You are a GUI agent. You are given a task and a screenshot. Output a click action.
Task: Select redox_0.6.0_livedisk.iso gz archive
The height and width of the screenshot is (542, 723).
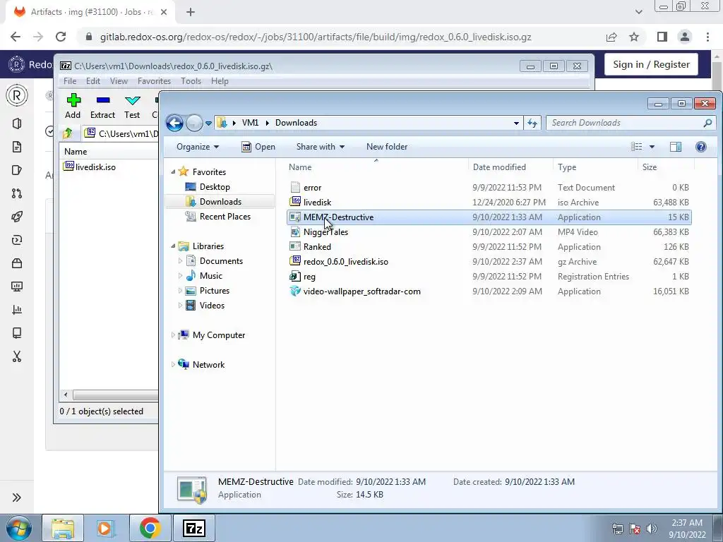click(x=489, y=261)
